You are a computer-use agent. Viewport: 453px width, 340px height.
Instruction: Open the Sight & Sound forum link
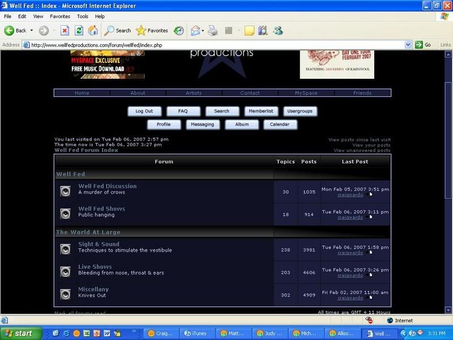99,244
